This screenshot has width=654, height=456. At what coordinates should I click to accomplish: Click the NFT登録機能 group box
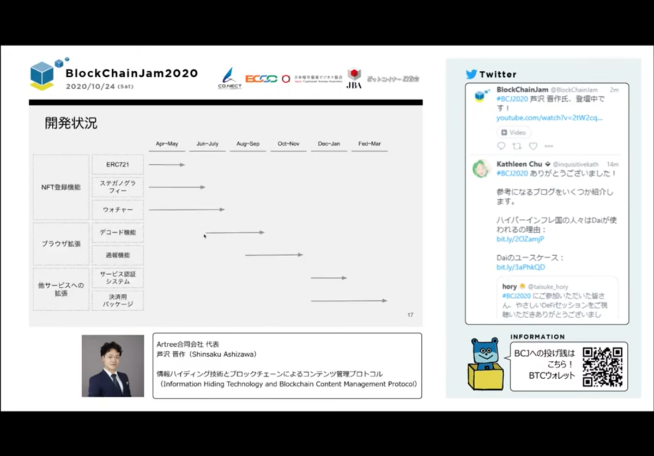61,187
